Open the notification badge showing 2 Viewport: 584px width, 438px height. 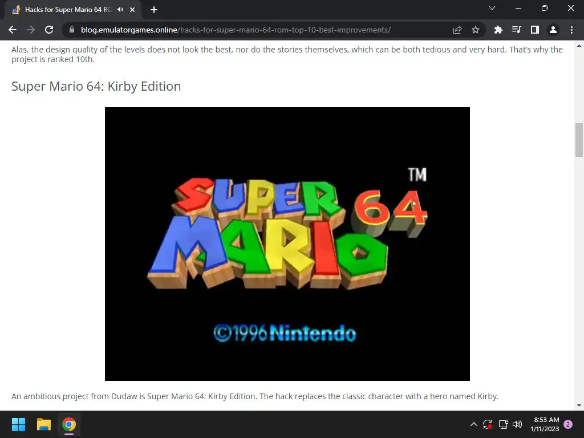tap(568, 424)
